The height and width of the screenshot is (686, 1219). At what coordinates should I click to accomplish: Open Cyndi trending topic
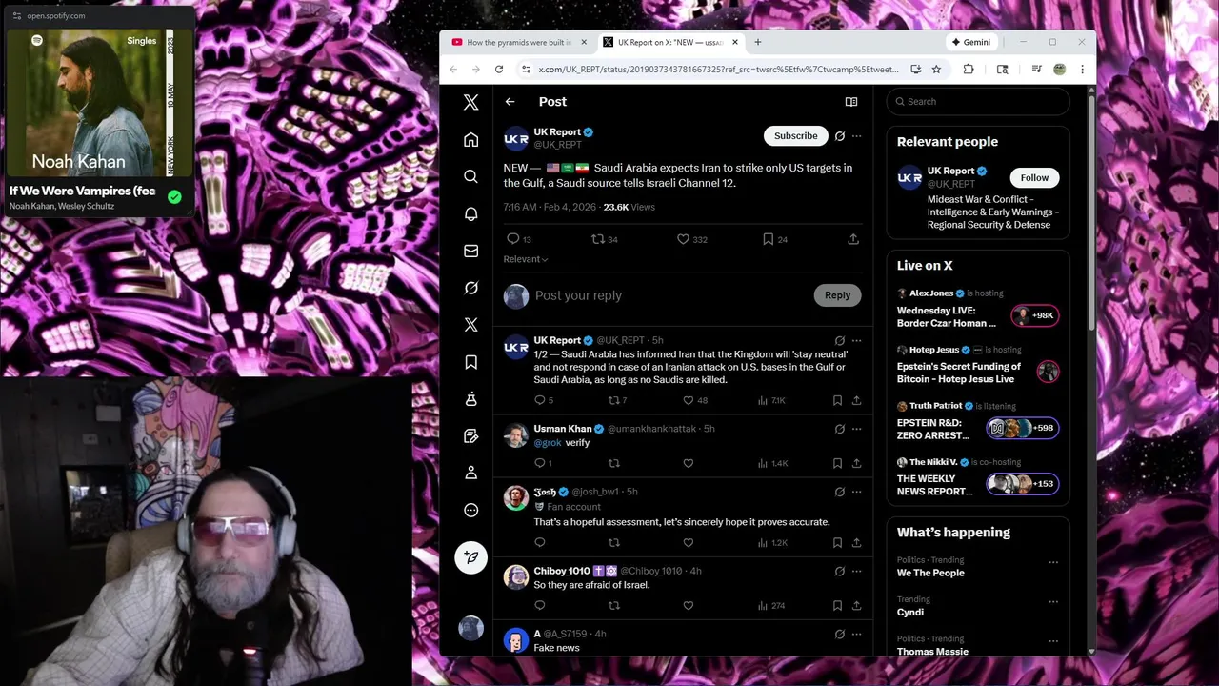910,612
